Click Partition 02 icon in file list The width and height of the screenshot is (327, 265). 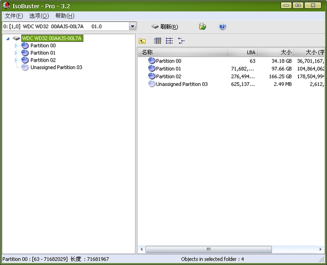point(152,76)
